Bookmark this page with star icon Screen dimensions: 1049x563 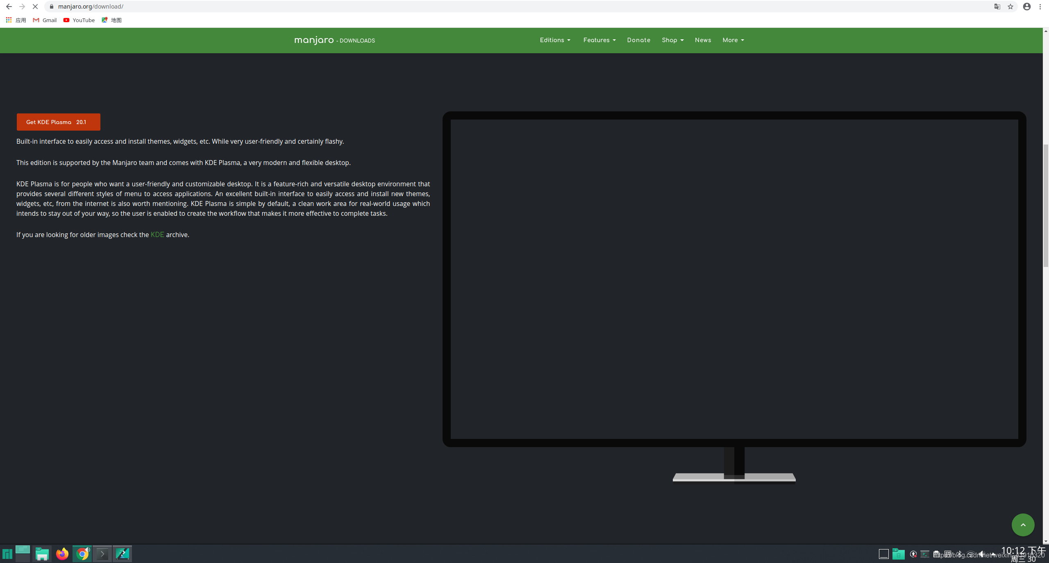coord(1010,7)
